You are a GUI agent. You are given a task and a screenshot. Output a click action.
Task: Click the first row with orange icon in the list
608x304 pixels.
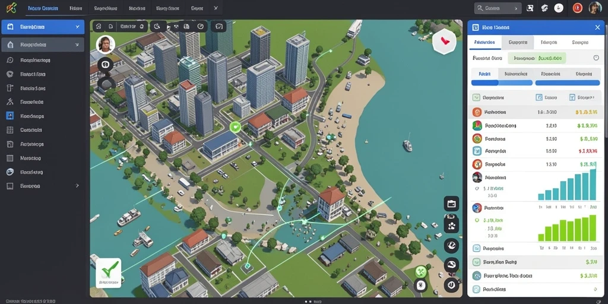click(537, 112)
